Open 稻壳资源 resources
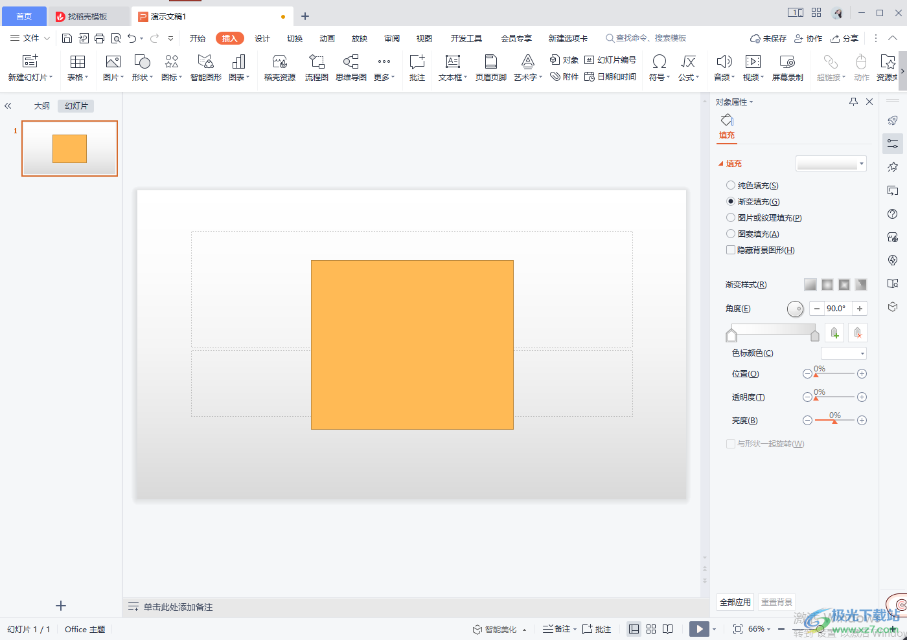Image resolution: width=907 pixels, height=640 pixels. (280, 68)
